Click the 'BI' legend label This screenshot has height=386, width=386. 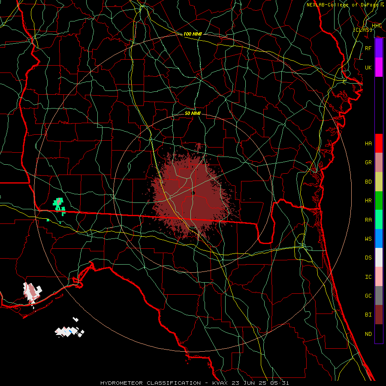click(x=368, y=315)
